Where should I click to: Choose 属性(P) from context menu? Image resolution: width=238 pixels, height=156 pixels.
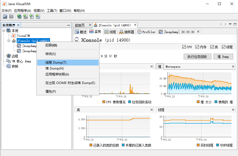(x=68, y=92)
